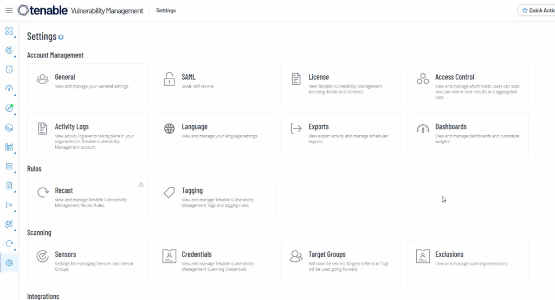The height and width of the screenshot is (300, 555).
Task: Click the compass icon in the sidebar
Action: pos(9,108)
